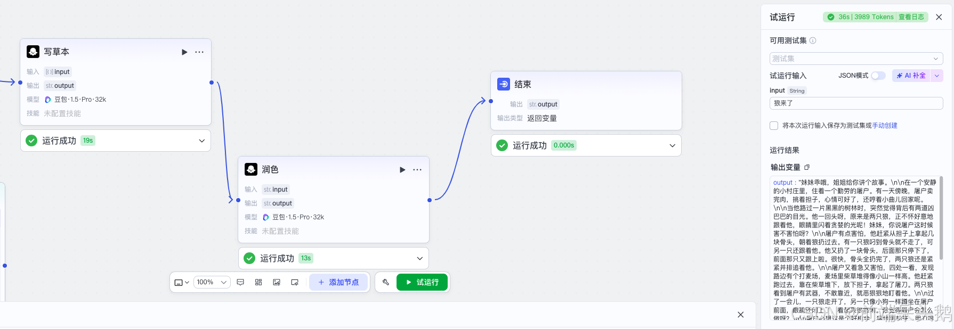This screenshot has height=329, width=954.
Task: Click the 手动创建 link
Action: click(x=885, y=126)
